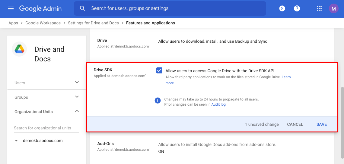The width and height of the screenshot is (344, 164).
Task: Uncheck Allow users to access Drive SDK API
Action: (159, 71)
